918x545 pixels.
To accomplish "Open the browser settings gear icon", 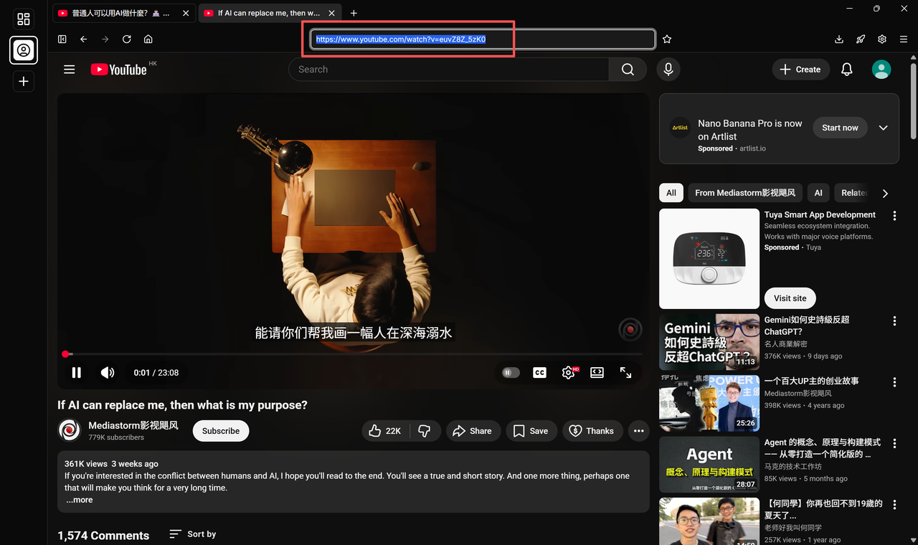I will point(882,39).
